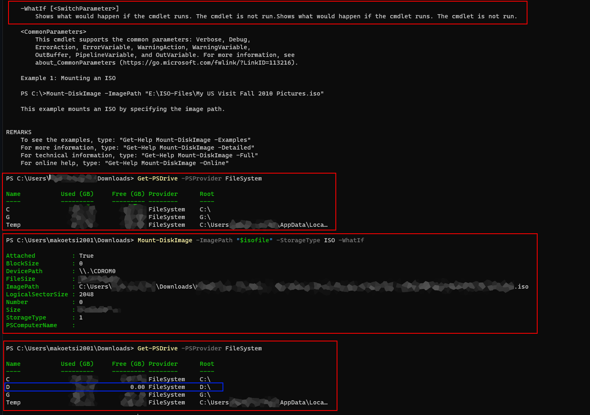The width and height of the screenshot is (590, 415).
Task: Click 'This example mounts an ISO' sentence
Action: (123, 109)
